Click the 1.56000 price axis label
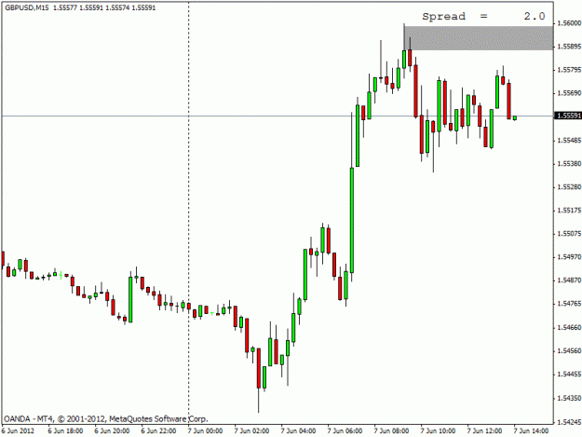 [569, 23]
